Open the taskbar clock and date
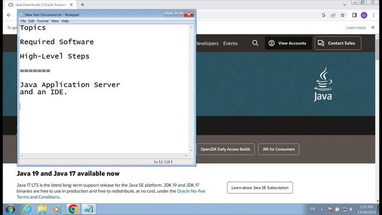This screenshot has width=382, height=215. (x=366, y=210)
